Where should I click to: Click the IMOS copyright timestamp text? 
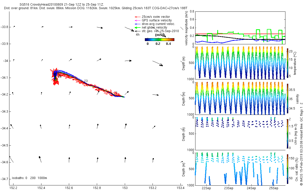click(x=301, y=144)
